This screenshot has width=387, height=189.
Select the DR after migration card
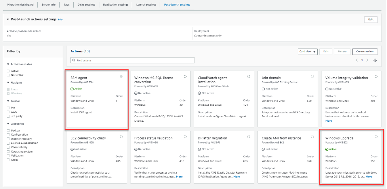[248, 137]
